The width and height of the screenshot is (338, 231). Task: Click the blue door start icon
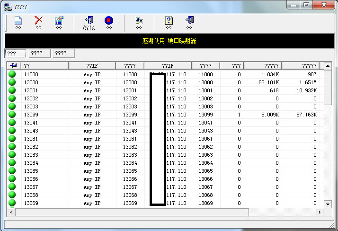pos(89,20)
